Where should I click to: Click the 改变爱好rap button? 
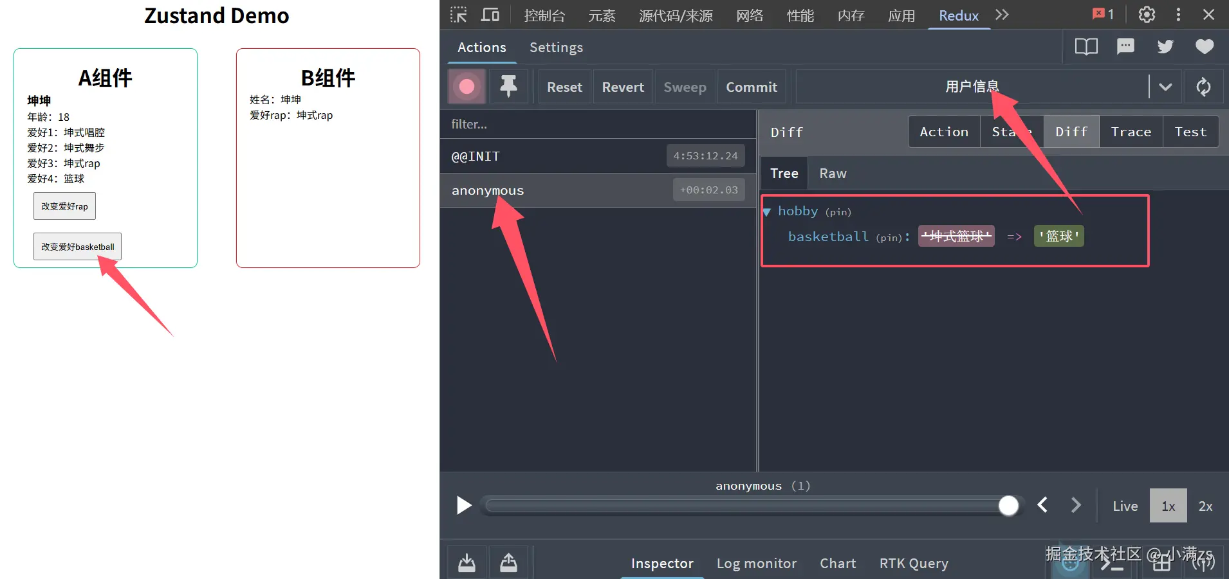pos(64,206)
